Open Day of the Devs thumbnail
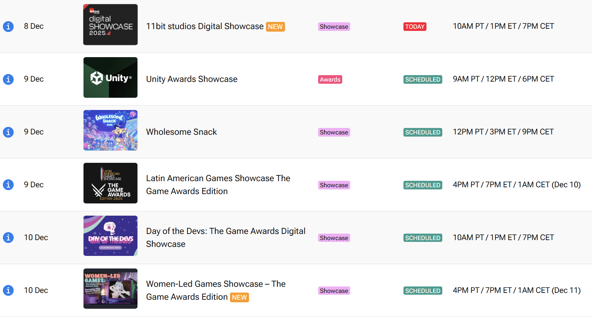 (110, 236)
